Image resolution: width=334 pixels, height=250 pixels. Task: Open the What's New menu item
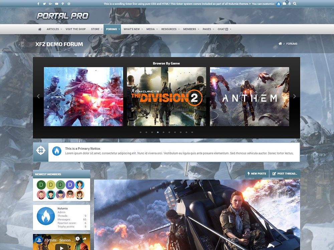click(x=132, y=29)
